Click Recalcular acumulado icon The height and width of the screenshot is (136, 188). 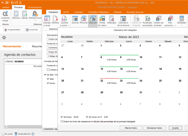(x=147, y=19)
